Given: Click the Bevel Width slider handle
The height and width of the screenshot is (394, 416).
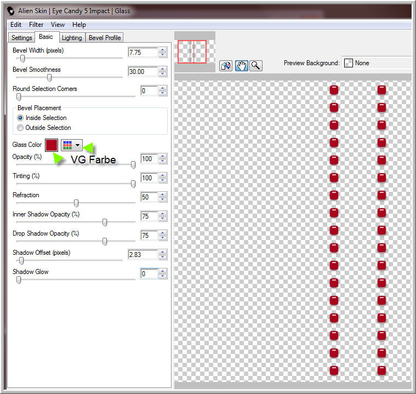Looking at the screenshot, I should [x=22, y=59].
